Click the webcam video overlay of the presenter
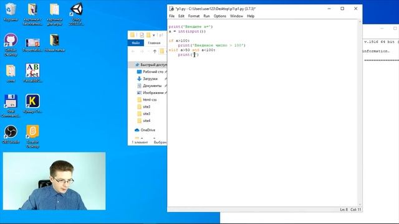The width and height of the screenshot is (399, 224). [54, 181]
